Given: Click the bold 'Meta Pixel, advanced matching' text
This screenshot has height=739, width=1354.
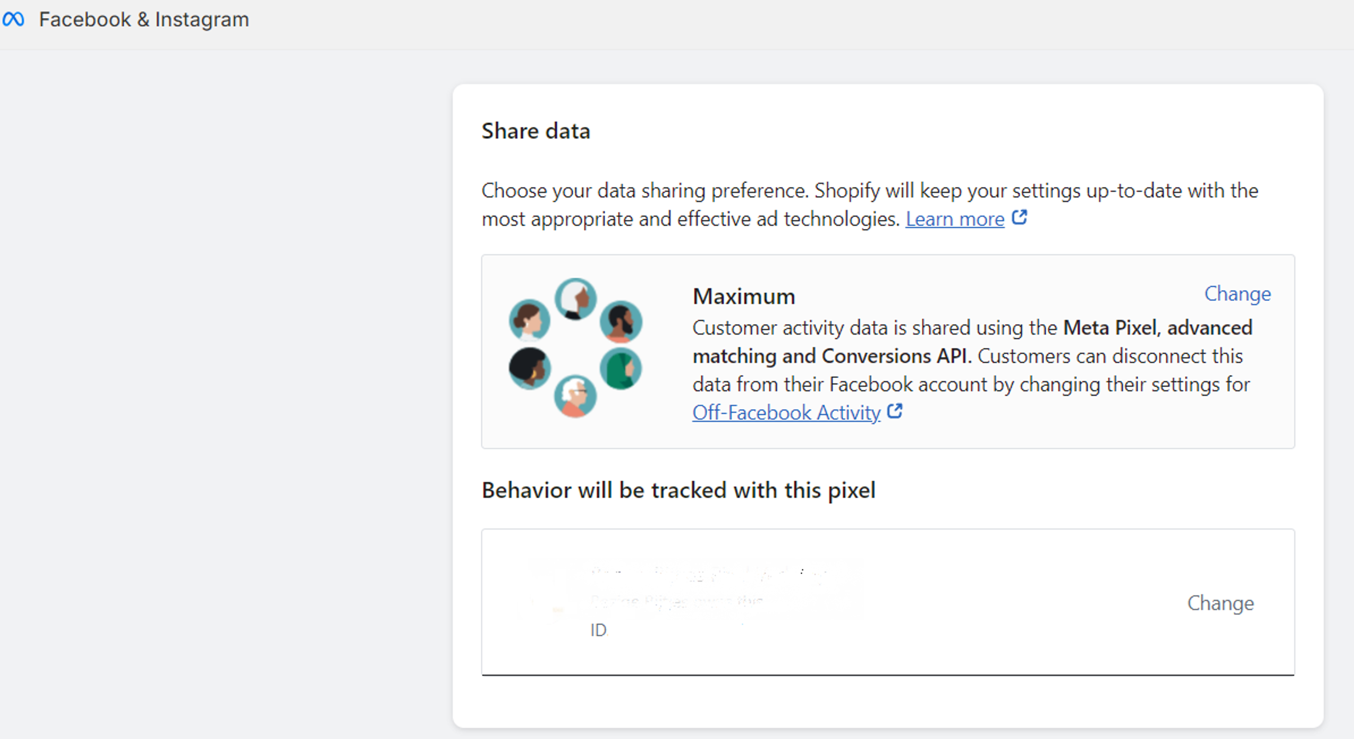Looking at the screenshot, I should tap(1157, 328).
